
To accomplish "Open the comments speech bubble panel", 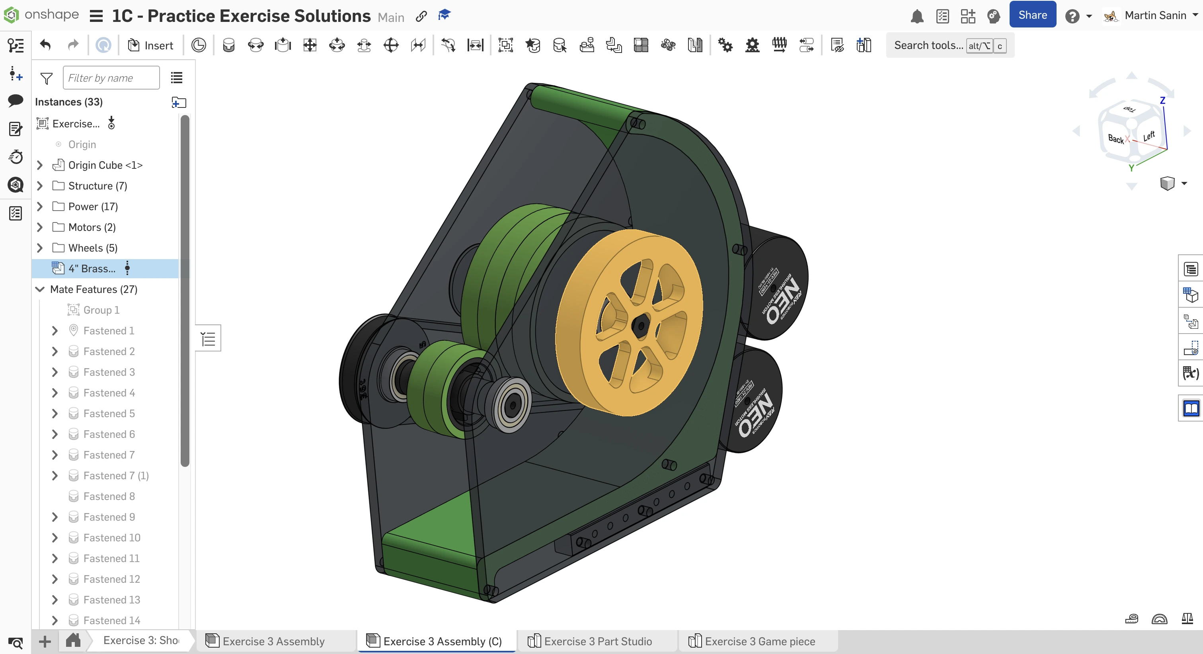I will tap(16, 100).
